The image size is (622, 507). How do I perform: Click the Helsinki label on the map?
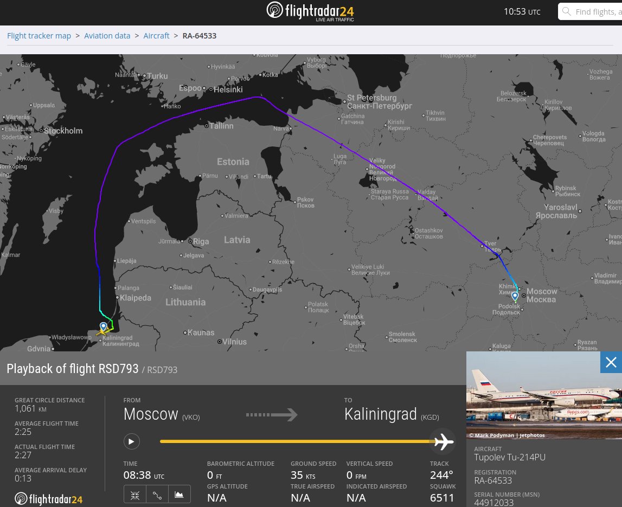[x=228, y=89]
